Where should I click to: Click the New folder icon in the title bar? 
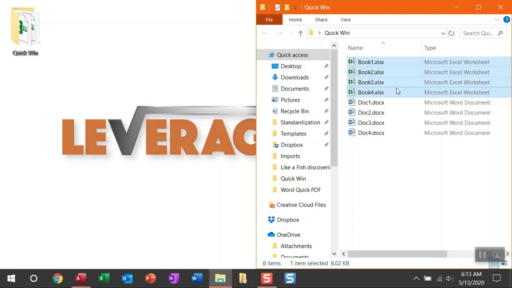[x=287, y=7]
